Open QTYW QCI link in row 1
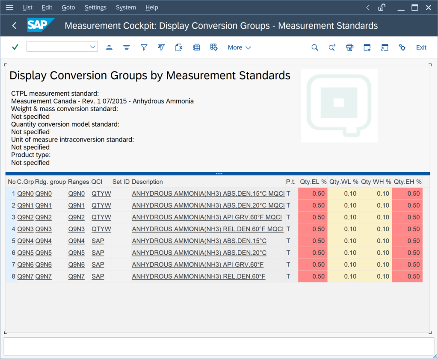This screenshot has height=359, width=438. (x=101, y=194)
